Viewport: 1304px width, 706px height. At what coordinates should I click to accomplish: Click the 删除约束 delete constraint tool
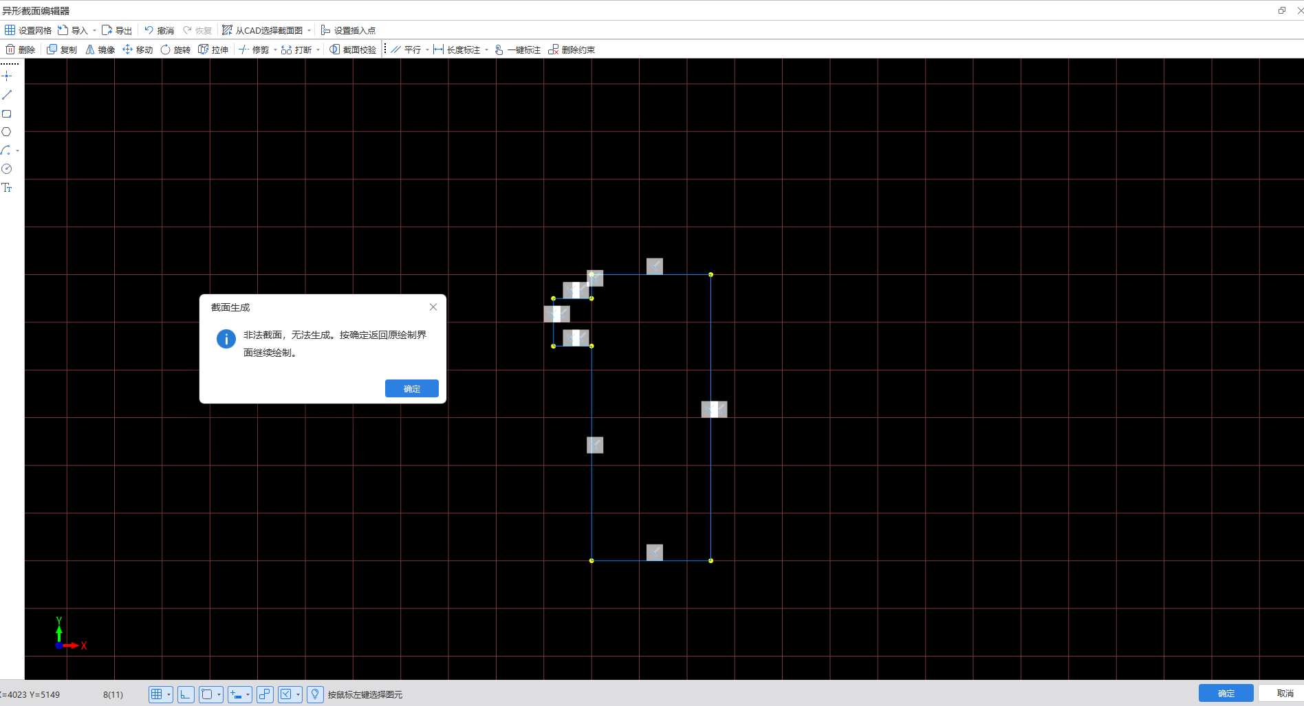pyautogui.click(x=572, y=49)
